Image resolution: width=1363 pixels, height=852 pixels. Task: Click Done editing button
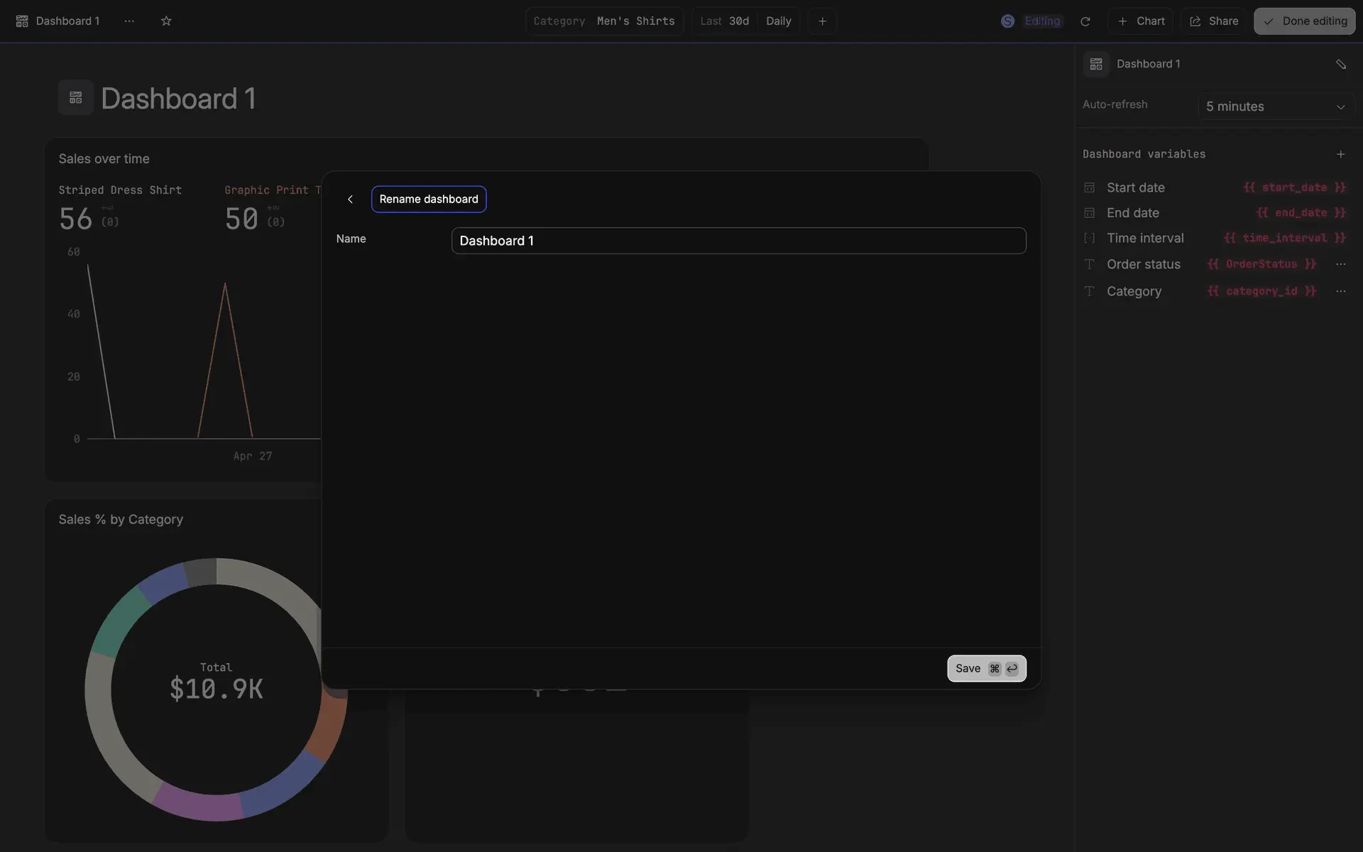[x=1304, y=21]
